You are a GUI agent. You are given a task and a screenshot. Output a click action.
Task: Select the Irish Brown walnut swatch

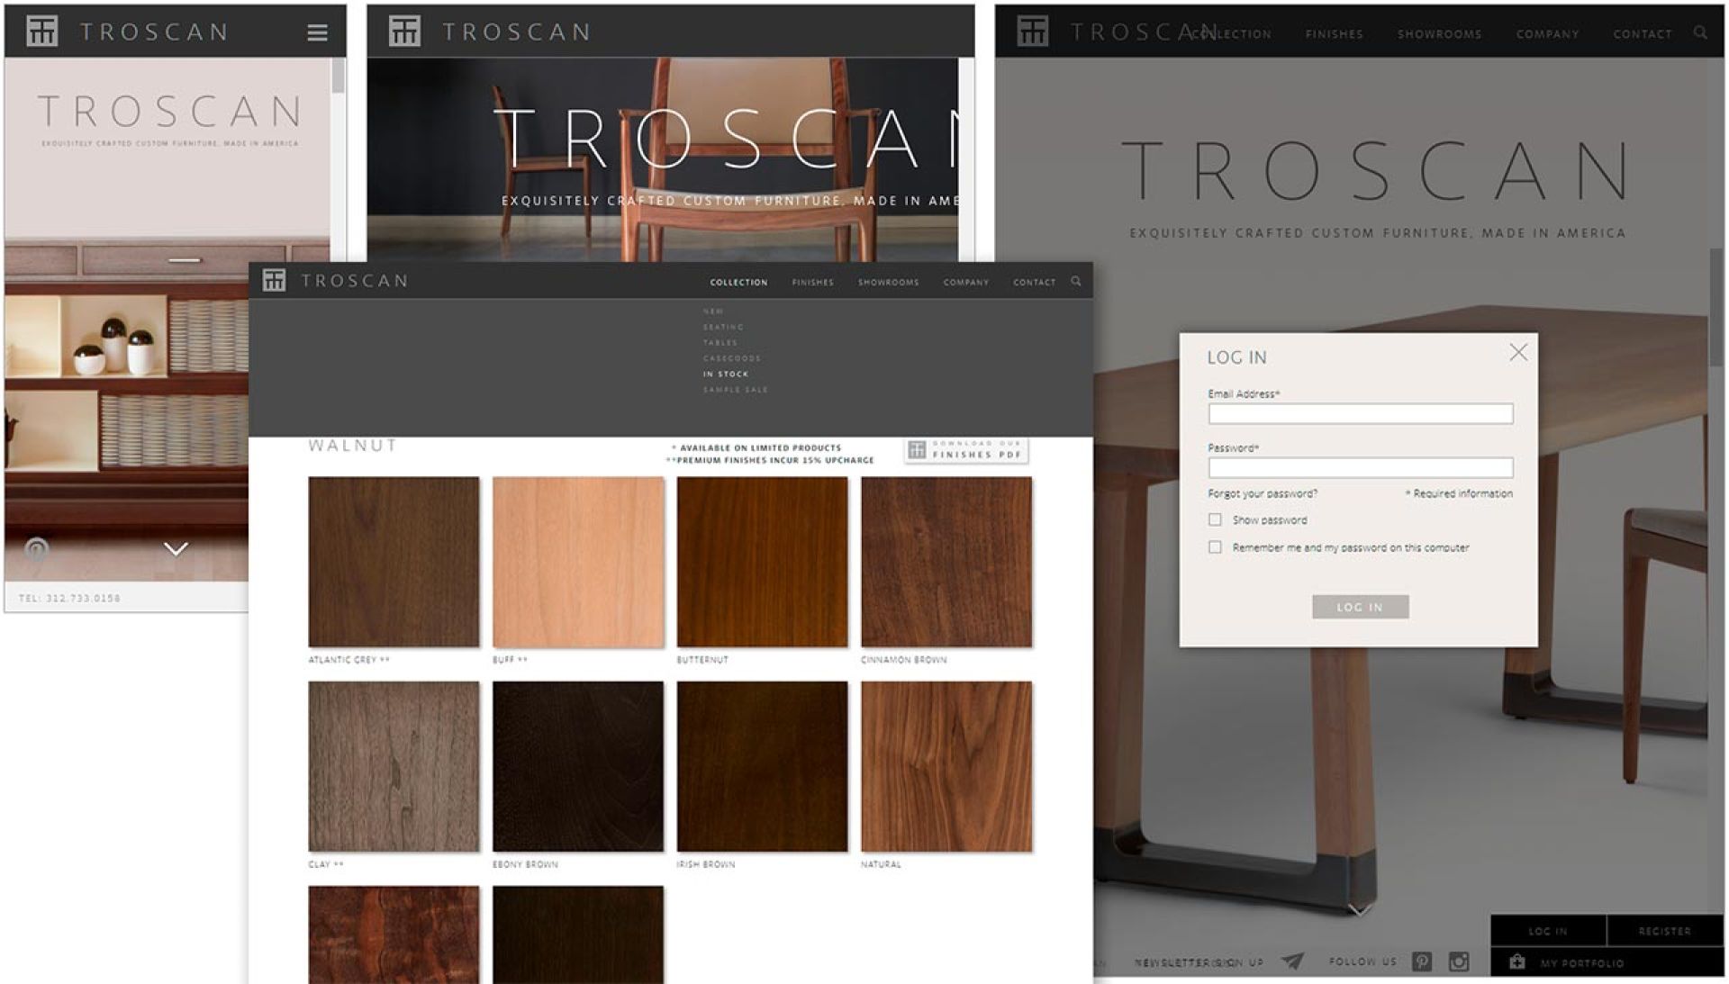click(762, 766)
